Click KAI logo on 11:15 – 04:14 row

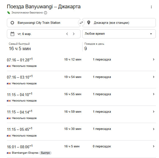(x=9, y=118)
